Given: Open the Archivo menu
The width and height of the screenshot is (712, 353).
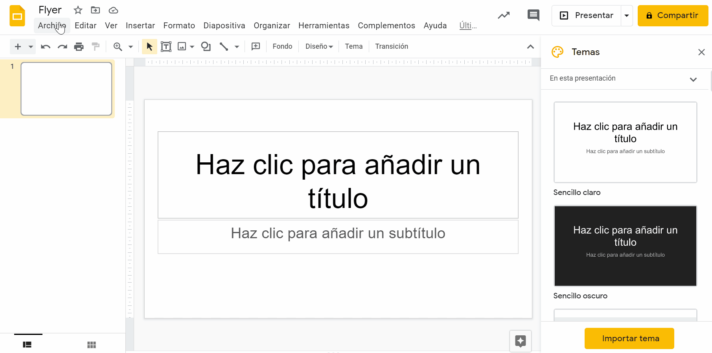Looking at the screenshot, I should (52, 26).
